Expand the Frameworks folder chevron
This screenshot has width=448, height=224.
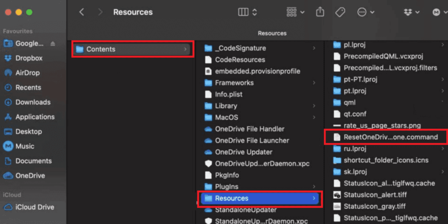(314, 83)
